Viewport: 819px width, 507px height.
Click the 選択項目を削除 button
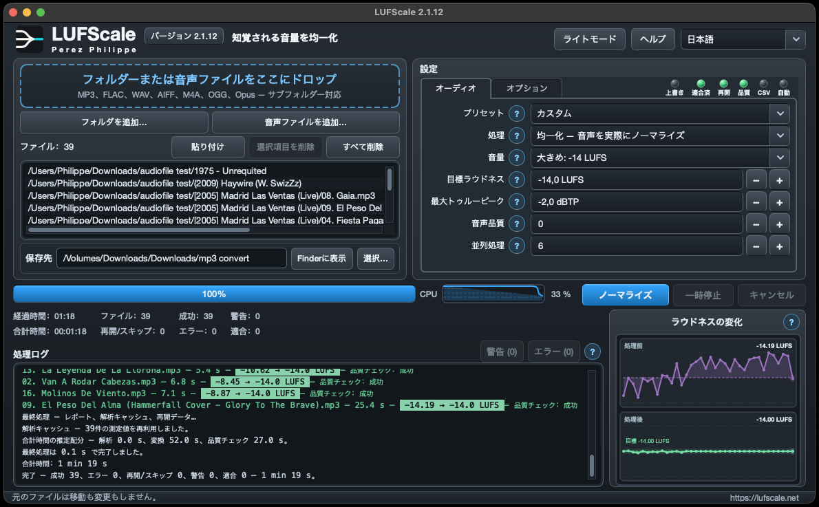(x=285, y=147)
